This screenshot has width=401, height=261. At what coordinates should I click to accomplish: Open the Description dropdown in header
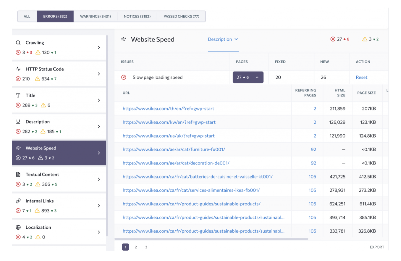[223, 39]
